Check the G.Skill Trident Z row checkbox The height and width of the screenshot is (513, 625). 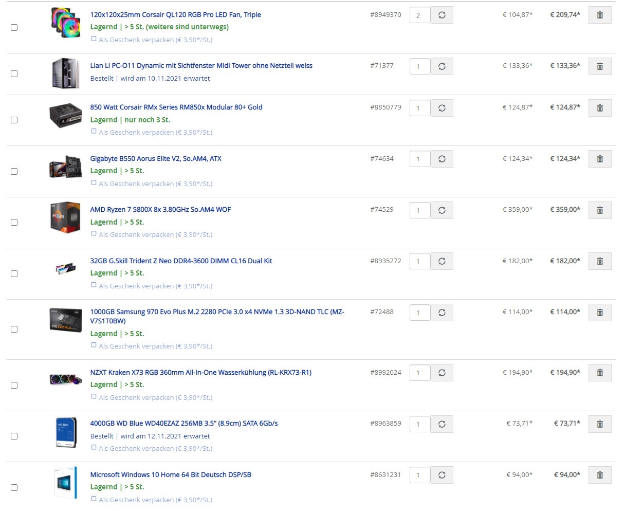point(14,273)
